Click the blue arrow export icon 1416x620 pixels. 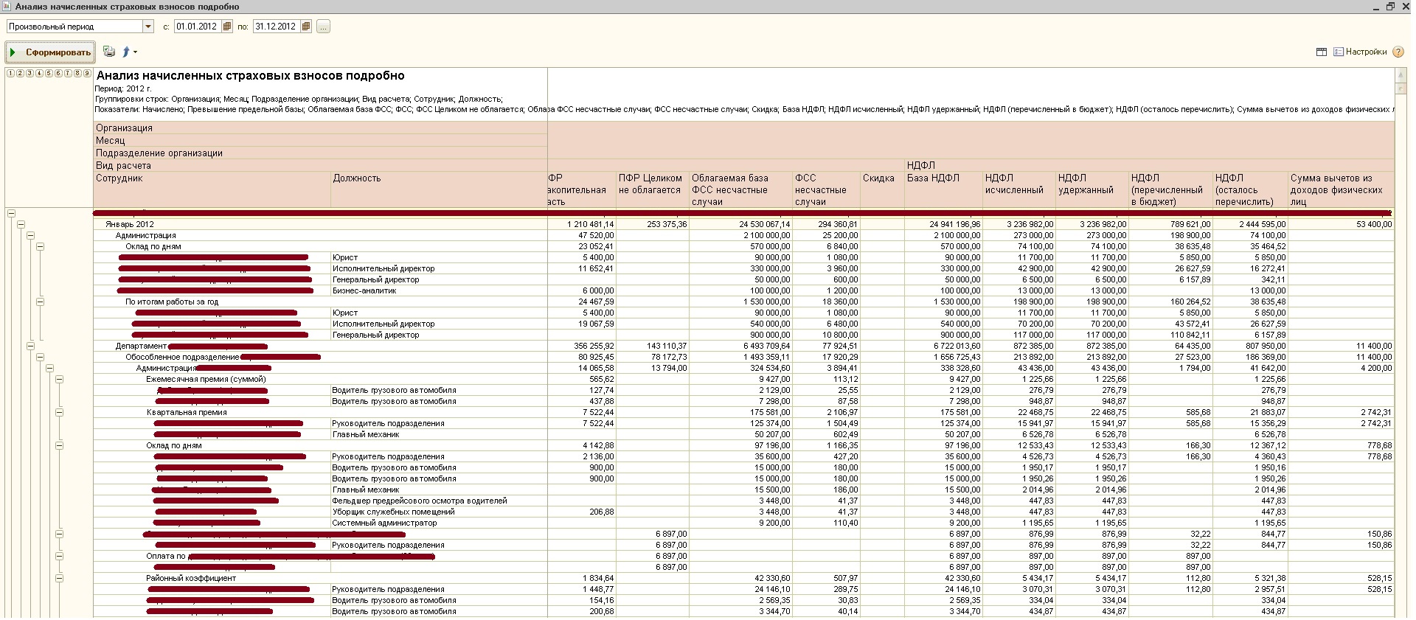tap(126, 52)
